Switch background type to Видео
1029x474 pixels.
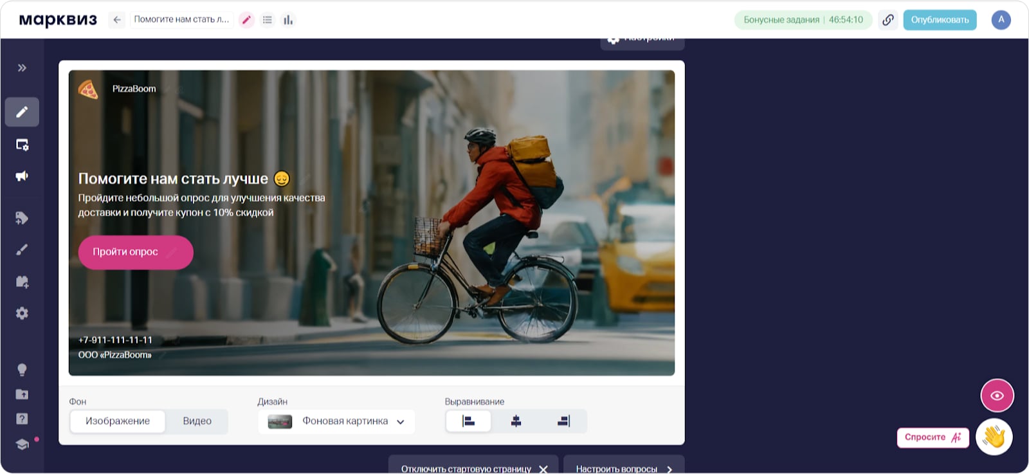pos(197,421)
